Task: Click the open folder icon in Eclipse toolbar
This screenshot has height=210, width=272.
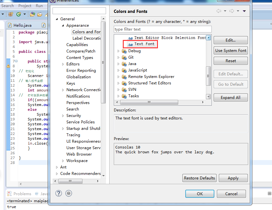Action: pos(40,14)
